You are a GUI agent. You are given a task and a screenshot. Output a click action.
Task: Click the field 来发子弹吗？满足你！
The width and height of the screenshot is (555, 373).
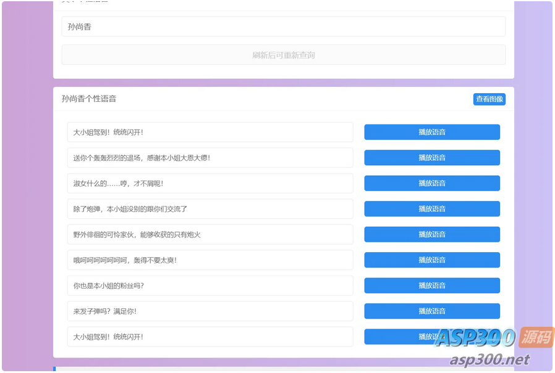tap(210, 311)
